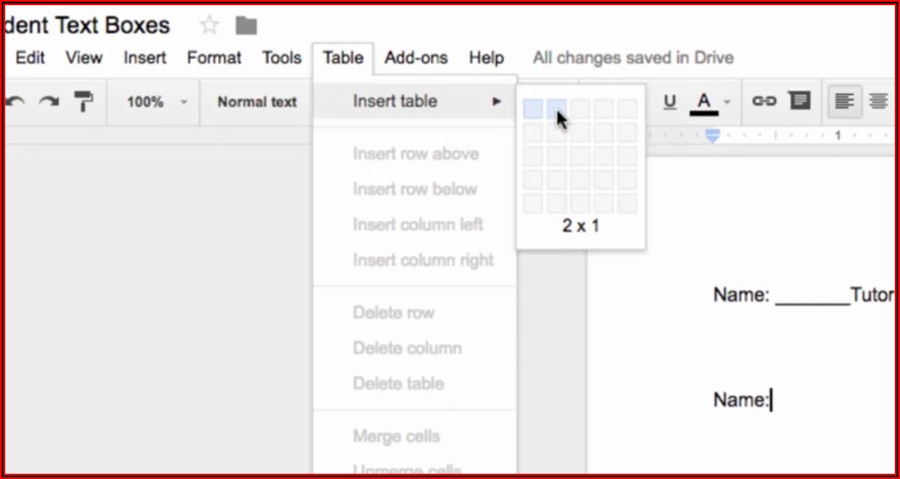Viewport: 900px width, 479px height.
Task: Click the folder icon next to title
Action: coord(247,25)
